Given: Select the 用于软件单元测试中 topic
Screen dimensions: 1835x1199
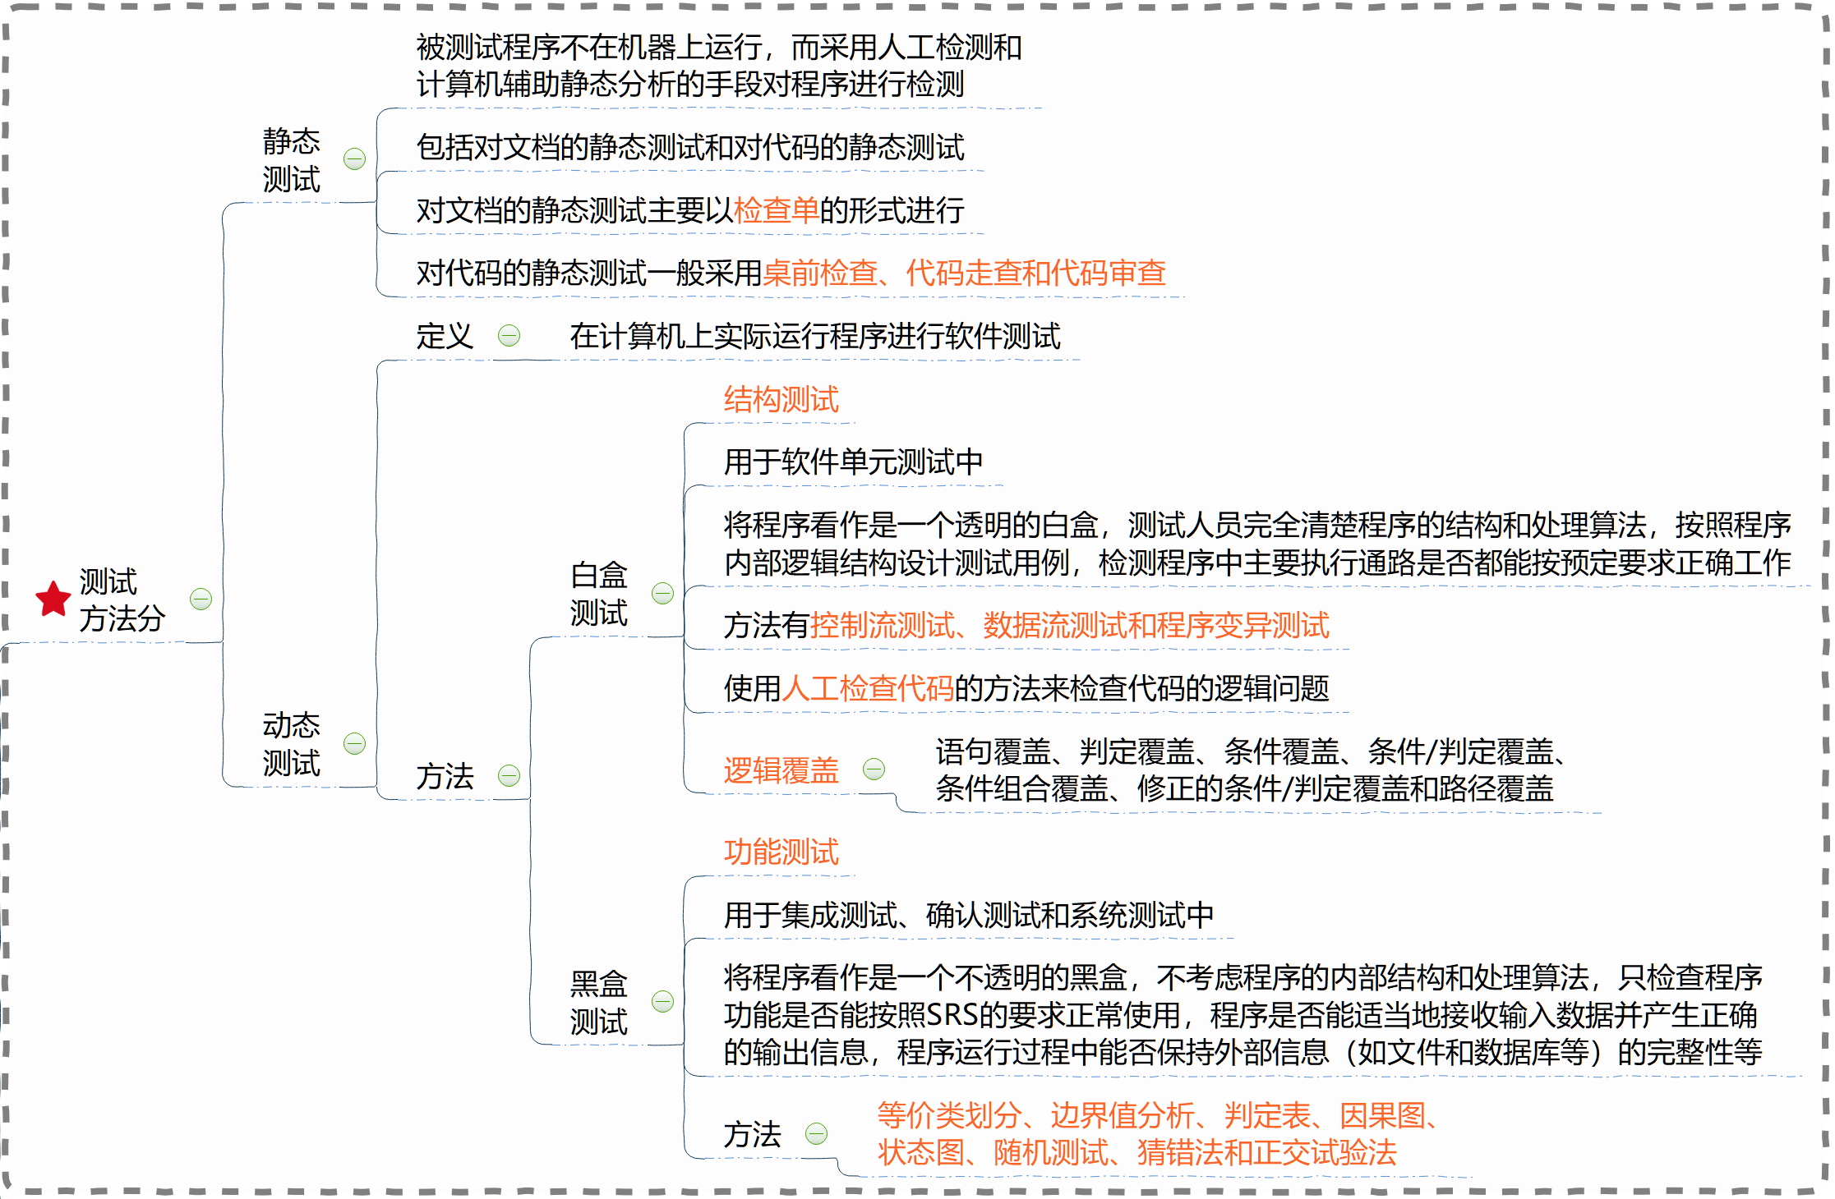Looking at the screenshot, I should click(852, 462).
